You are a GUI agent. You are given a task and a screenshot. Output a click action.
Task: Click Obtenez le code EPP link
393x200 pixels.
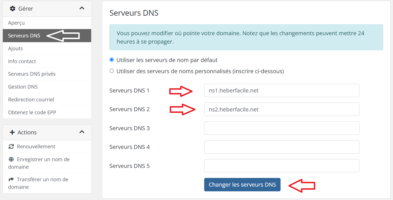point(32,113)
